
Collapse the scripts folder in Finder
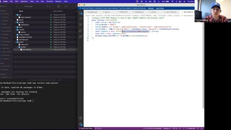(17, 47)
